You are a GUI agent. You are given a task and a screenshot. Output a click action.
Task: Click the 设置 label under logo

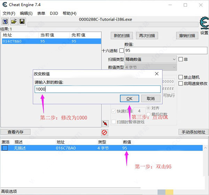(204, 33)
